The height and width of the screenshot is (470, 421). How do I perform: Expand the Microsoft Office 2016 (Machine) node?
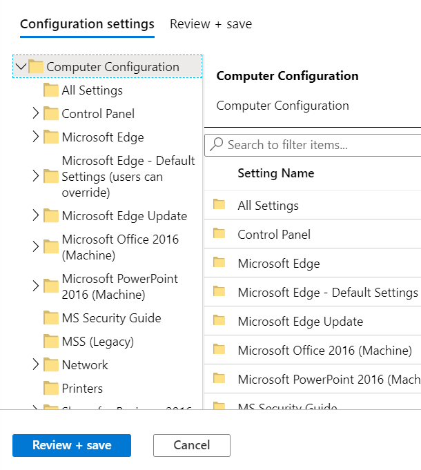tap(36, 246)
